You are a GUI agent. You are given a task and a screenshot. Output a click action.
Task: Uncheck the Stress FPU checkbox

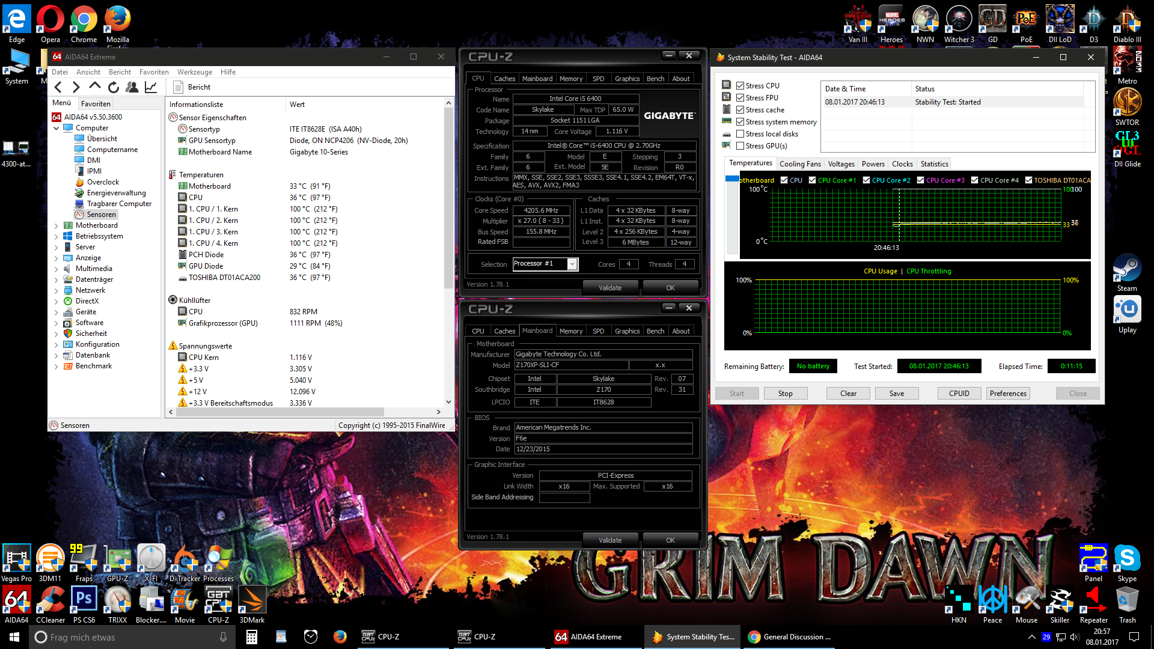tap(740, 98)
